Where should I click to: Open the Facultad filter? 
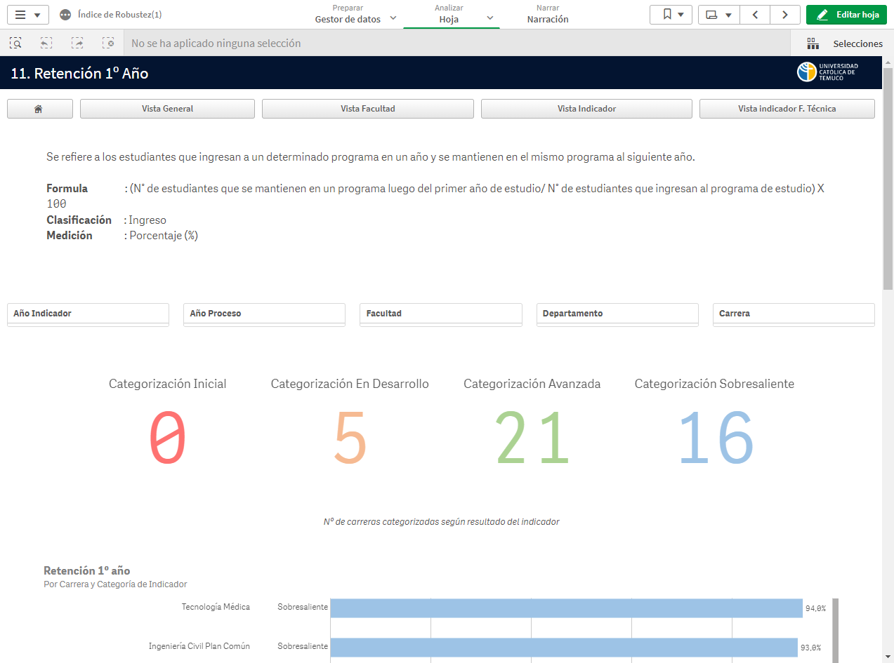point(441,314)
